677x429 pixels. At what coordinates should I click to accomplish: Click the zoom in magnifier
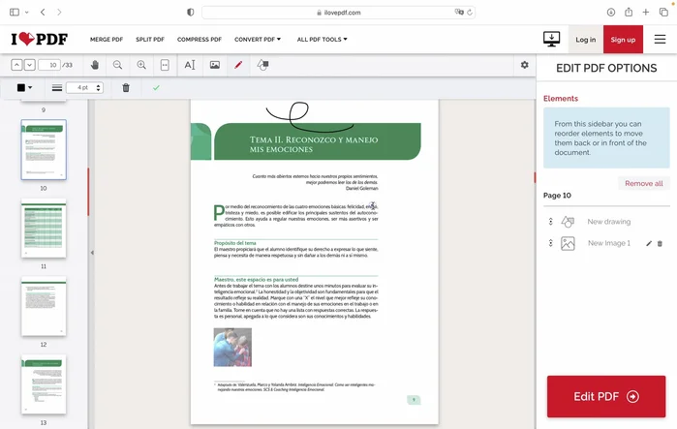(x=141, y=65)
